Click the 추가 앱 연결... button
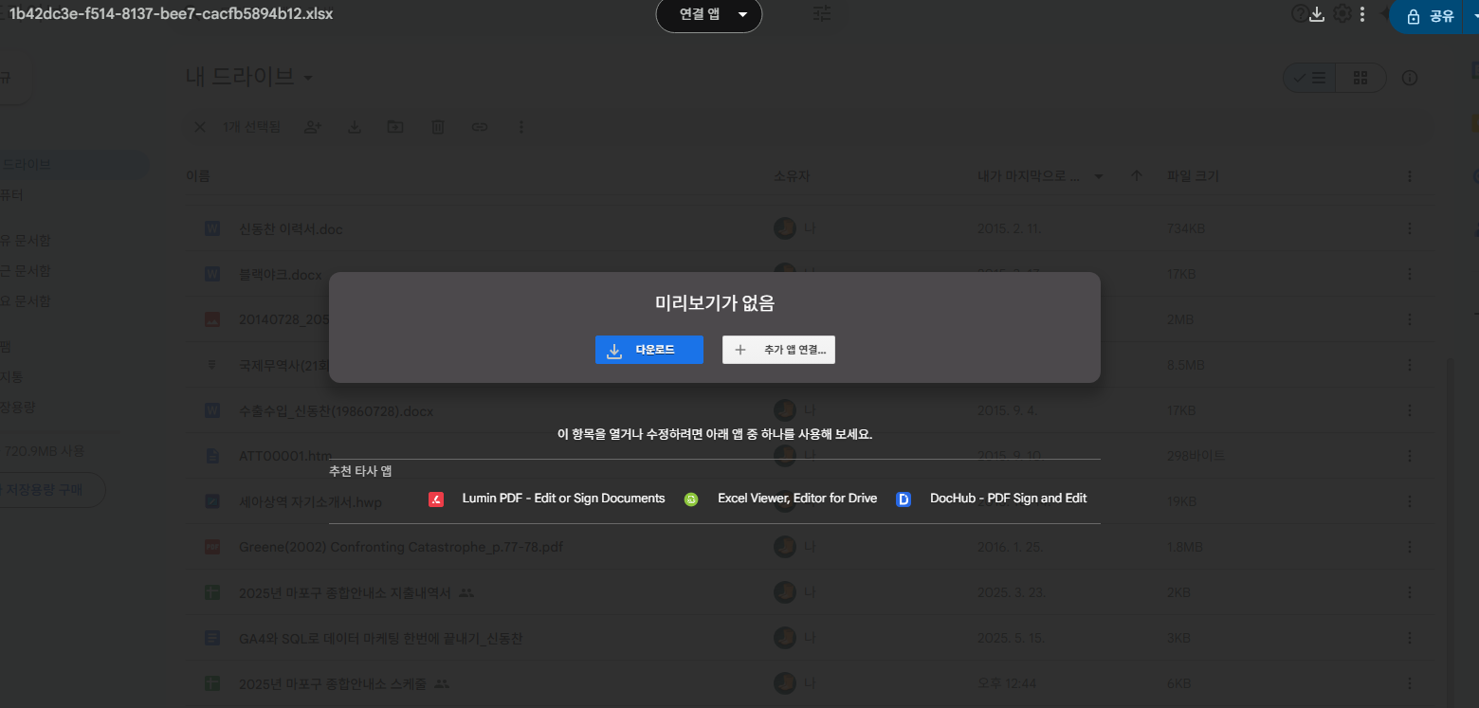 [778, 350]
